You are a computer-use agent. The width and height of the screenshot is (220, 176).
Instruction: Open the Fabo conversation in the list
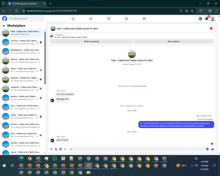(22, 33)
